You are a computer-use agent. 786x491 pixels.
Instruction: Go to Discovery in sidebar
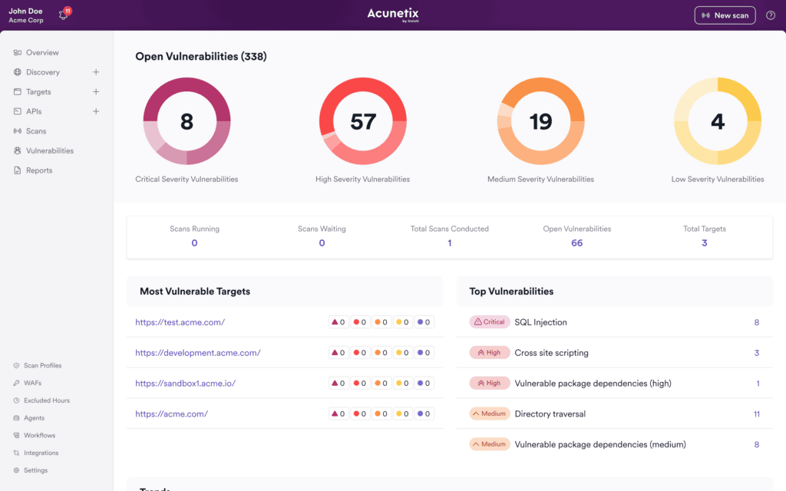tap(43, 72)
